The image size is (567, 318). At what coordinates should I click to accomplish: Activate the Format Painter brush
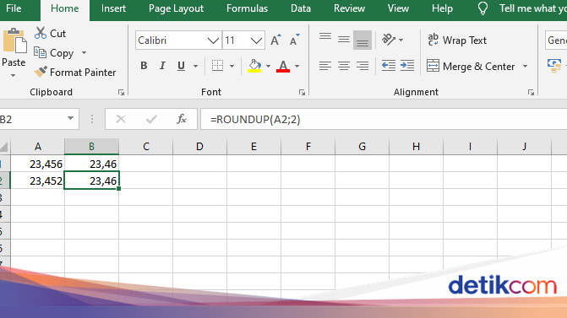41,72
